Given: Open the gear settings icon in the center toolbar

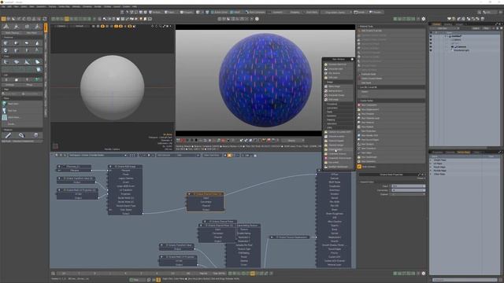Looking at the screenshot, I should tap(257, 19).
